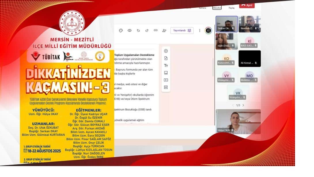
Task: Select the Ali Kemal participant tile
Action: [x=250, y=59]
